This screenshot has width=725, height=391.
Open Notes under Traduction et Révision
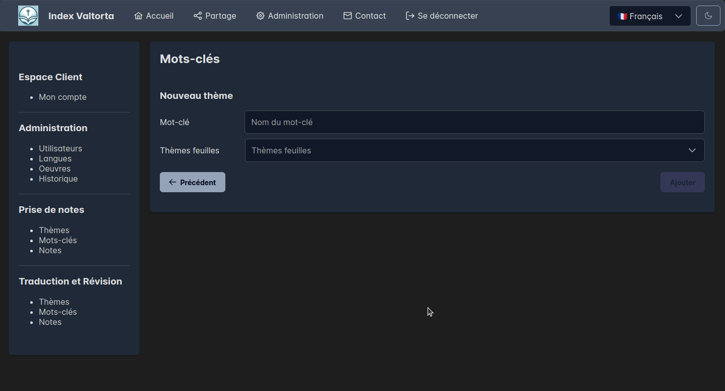(50, 322)
